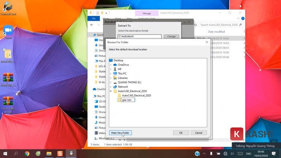Screen dimensions: 281x158
Task: Open the volume speaker tray icon
Action: click(232, 154)
